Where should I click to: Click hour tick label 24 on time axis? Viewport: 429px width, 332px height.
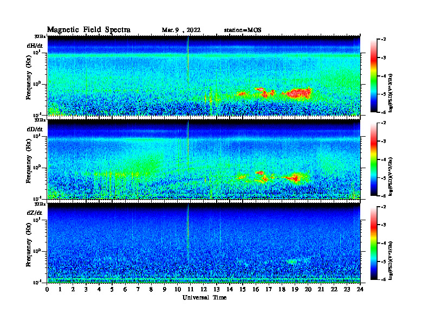(360, 290)
